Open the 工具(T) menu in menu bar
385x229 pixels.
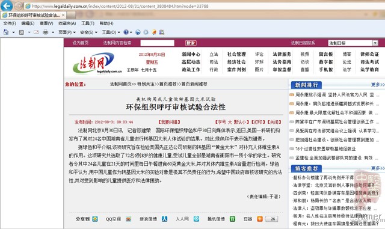coord(88,23)
